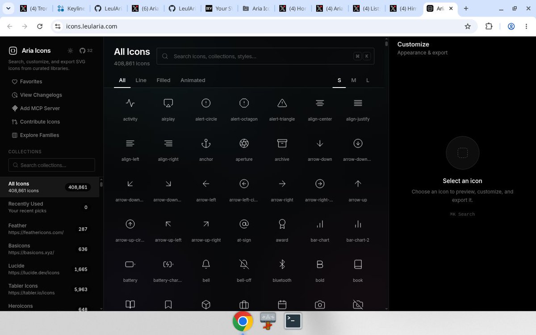The width and height of the screenshot is (536, 335).
Task: Switch to the Line style tab
Action: click(x=141, y=80)
